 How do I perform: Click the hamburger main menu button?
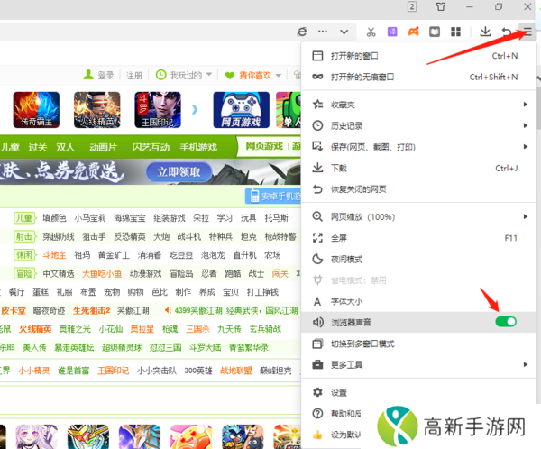[x=527, y=32]
